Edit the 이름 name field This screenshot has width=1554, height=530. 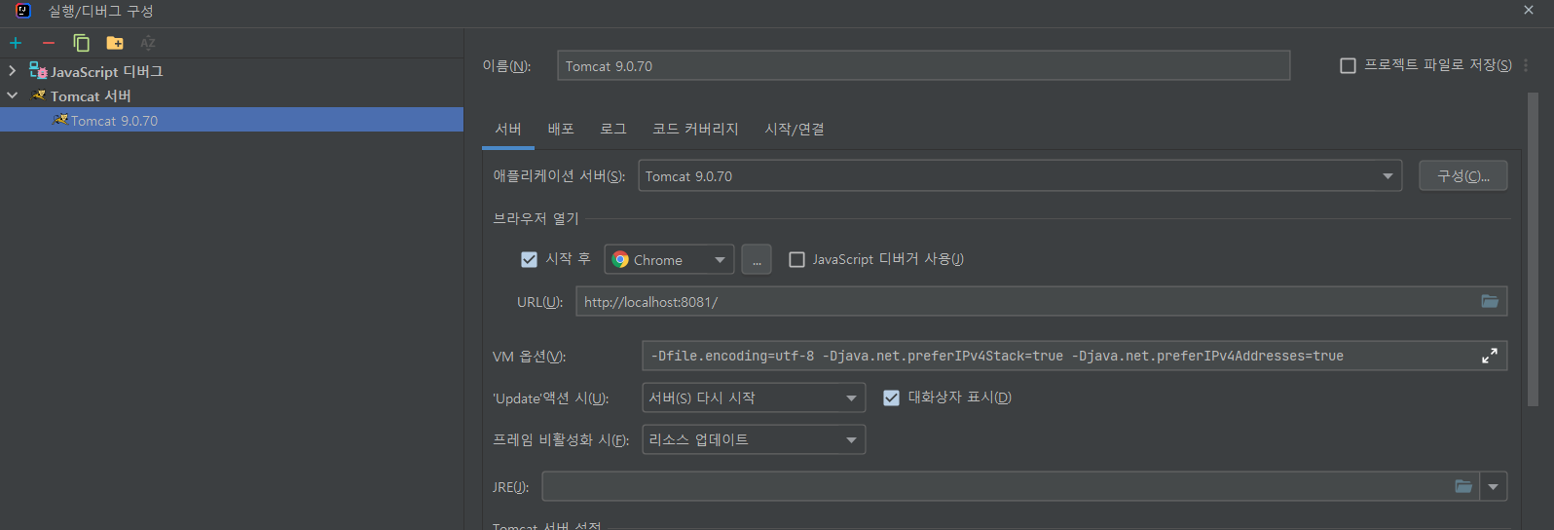pos(923,65)
